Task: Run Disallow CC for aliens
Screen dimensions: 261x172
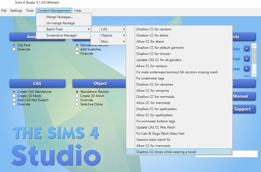Action: [x=179, y=35]
